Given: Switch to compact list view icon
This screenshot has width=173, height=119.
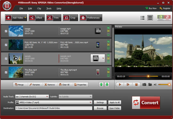Looking at the screenshot, I should point(143,18).
